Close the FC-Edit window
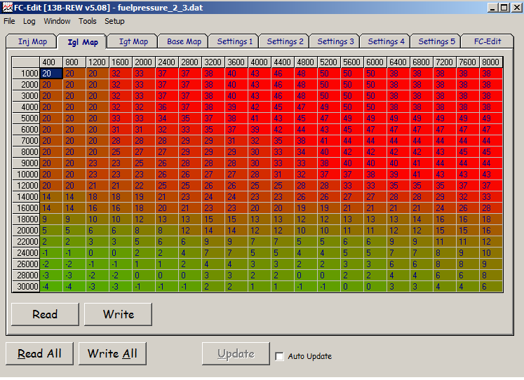The width and height of the screenshot is (524, 380). point(516,7)
